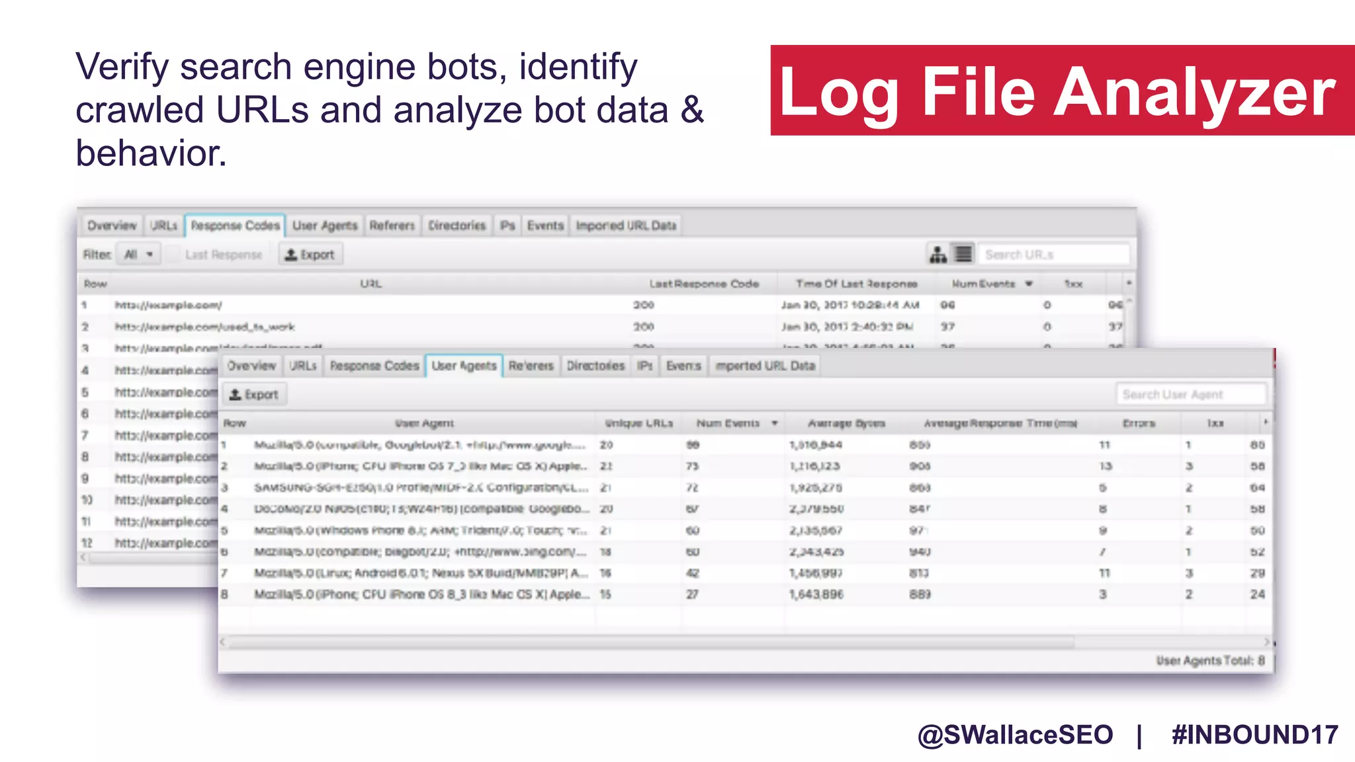1355x762 pixels.
Task: Select the bingbot user agent row
Action: coord(746,552)
